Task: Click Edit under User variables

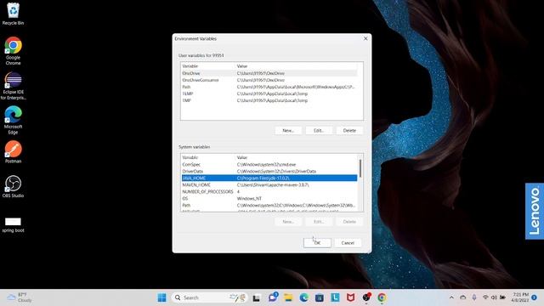Action: pyautogui.click(x=319, y=130)
